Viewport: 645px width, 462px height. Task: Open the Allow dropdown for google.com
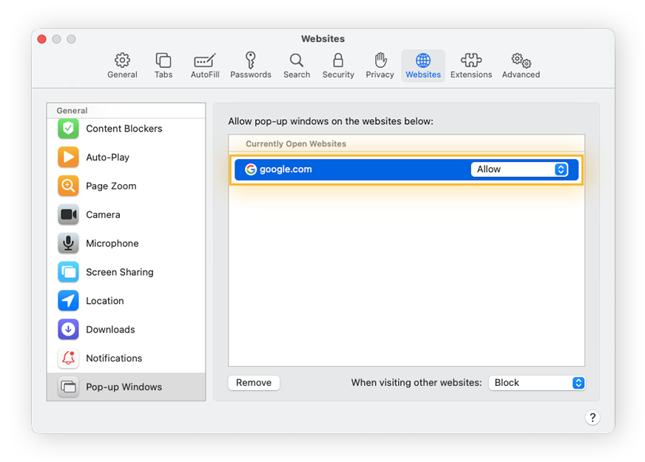pos(519,169)
